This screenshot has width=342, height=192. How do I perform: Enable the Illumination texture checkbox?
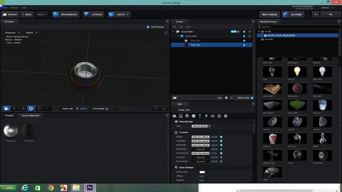(221, 149)
